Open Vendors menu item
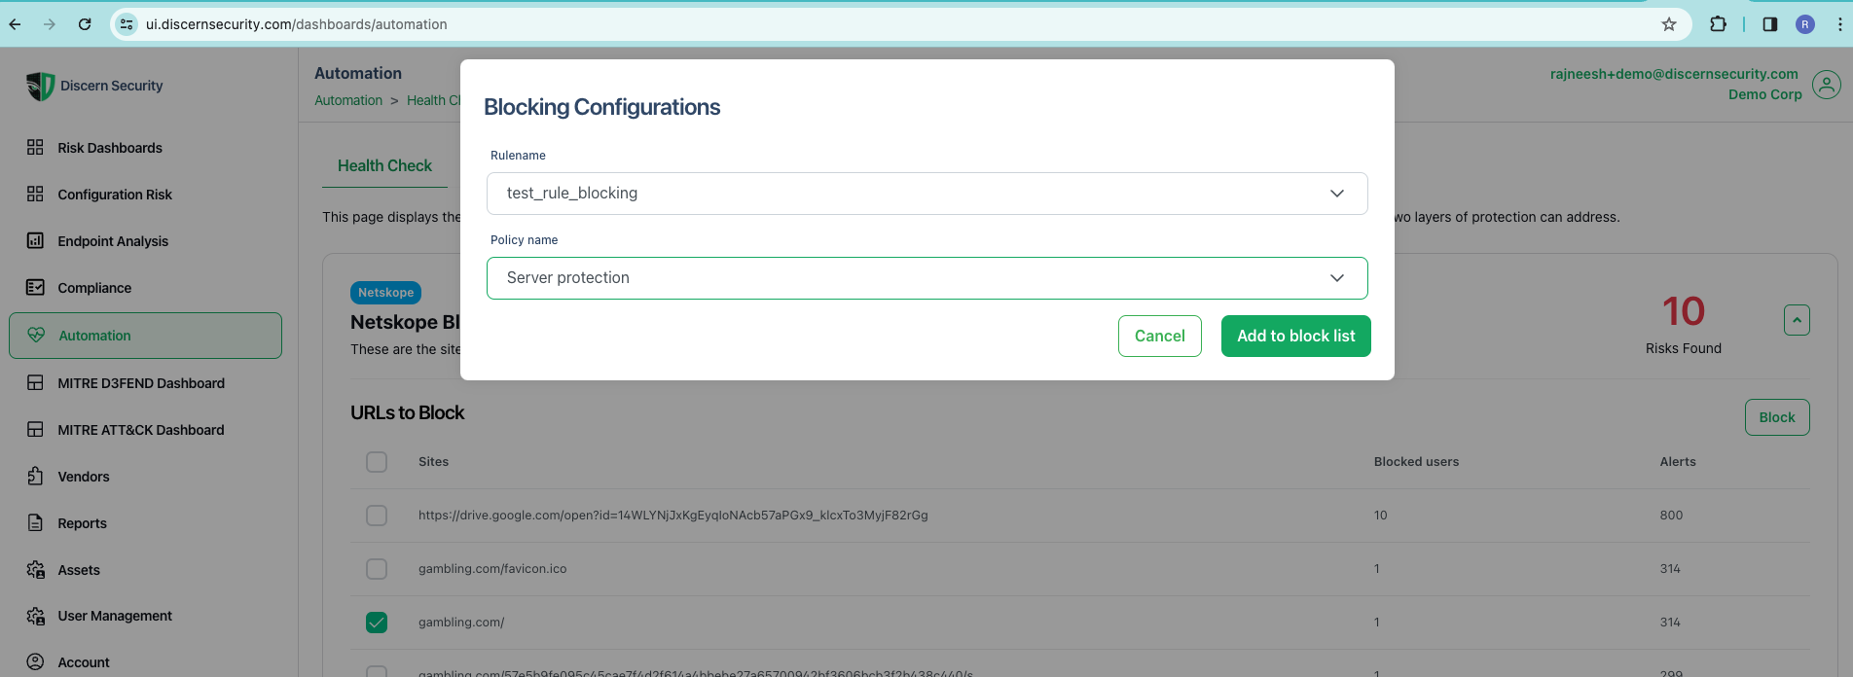This screenshot has height=677, width=1853. [84, 477]
